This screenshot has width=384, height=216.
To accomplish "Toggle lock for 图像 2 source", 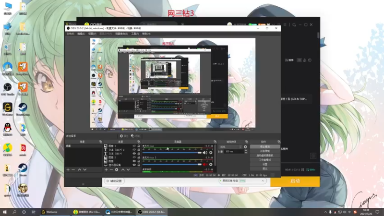I will (139, 157).
